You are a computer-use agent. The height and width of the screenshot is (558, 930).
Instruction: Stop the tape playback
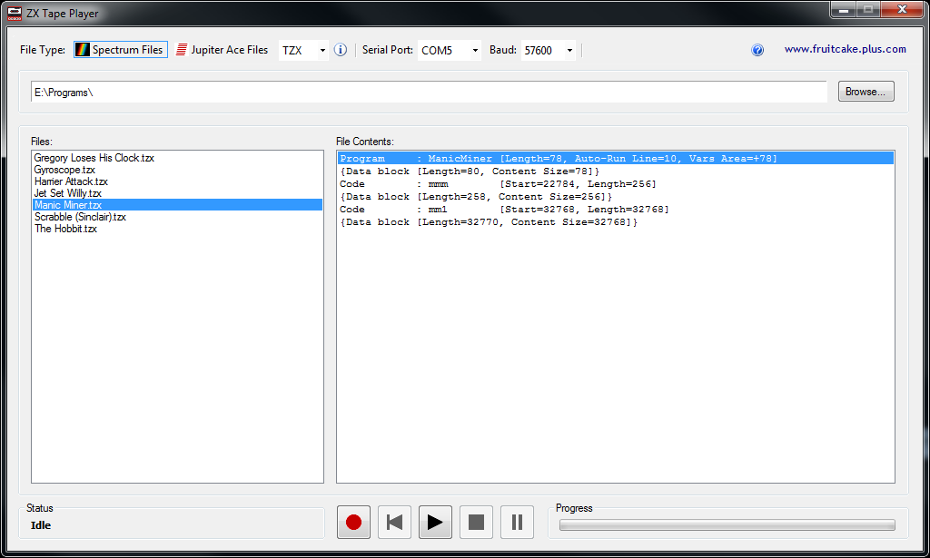[x=476, y=522]
